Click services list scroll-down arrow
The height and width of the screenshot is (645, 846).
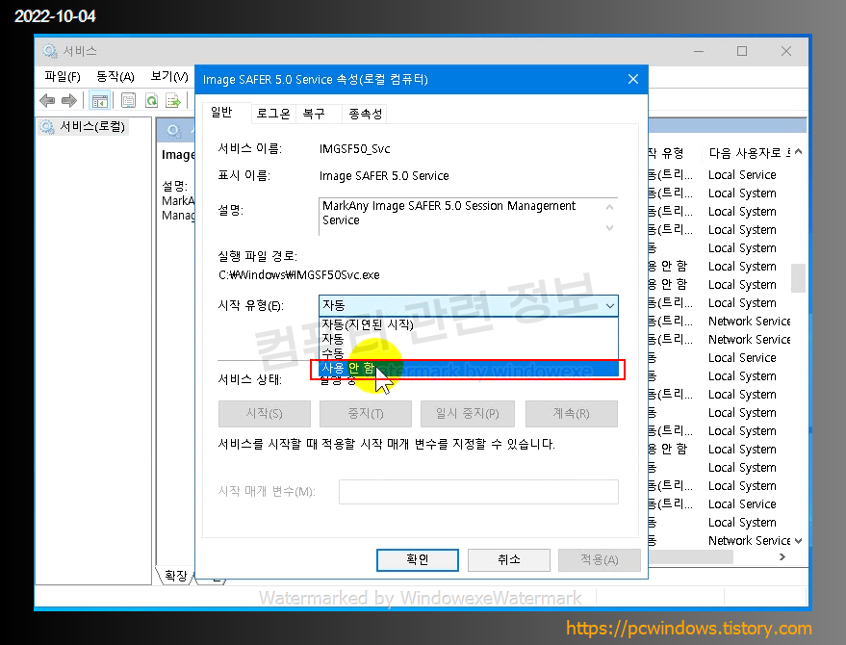coord(799,541)
